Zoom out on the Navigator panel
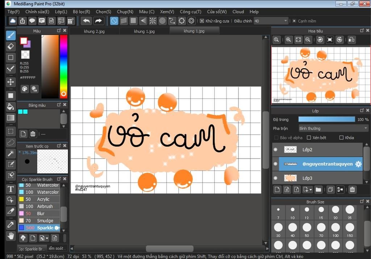 click(x=308, y=40)
